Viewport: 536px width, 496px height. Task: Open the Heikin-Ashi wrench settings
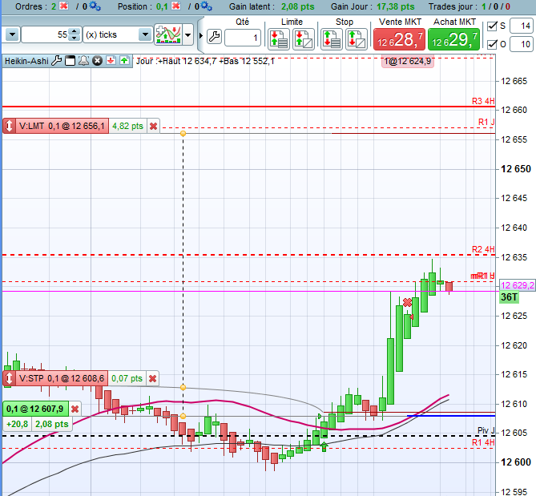tap(56, 61)
